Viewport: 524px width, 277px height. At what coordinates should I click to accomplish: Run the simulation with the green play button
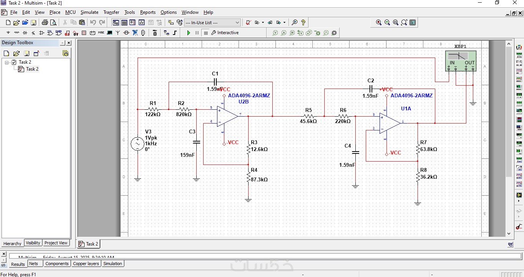point(189,33)
